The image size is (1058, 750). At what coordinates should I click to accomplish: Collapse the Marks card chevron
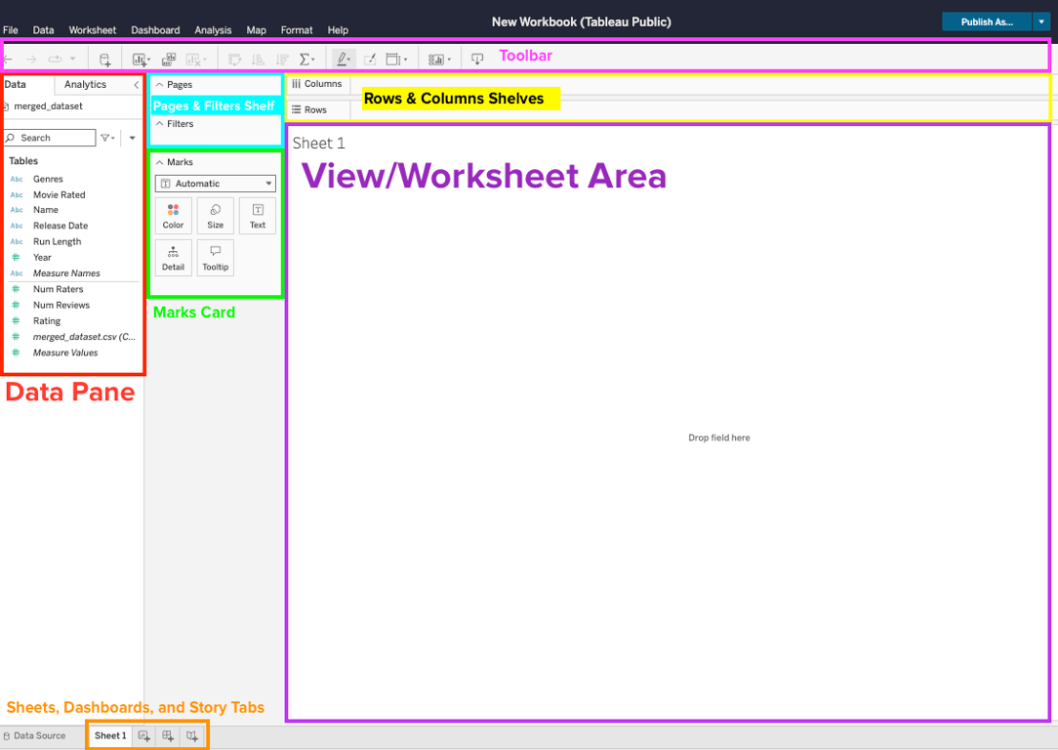tap(159, 162)
